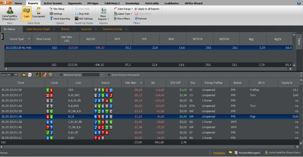Open LeakBuster tab
303x157 pixels.
pos(171,3)
